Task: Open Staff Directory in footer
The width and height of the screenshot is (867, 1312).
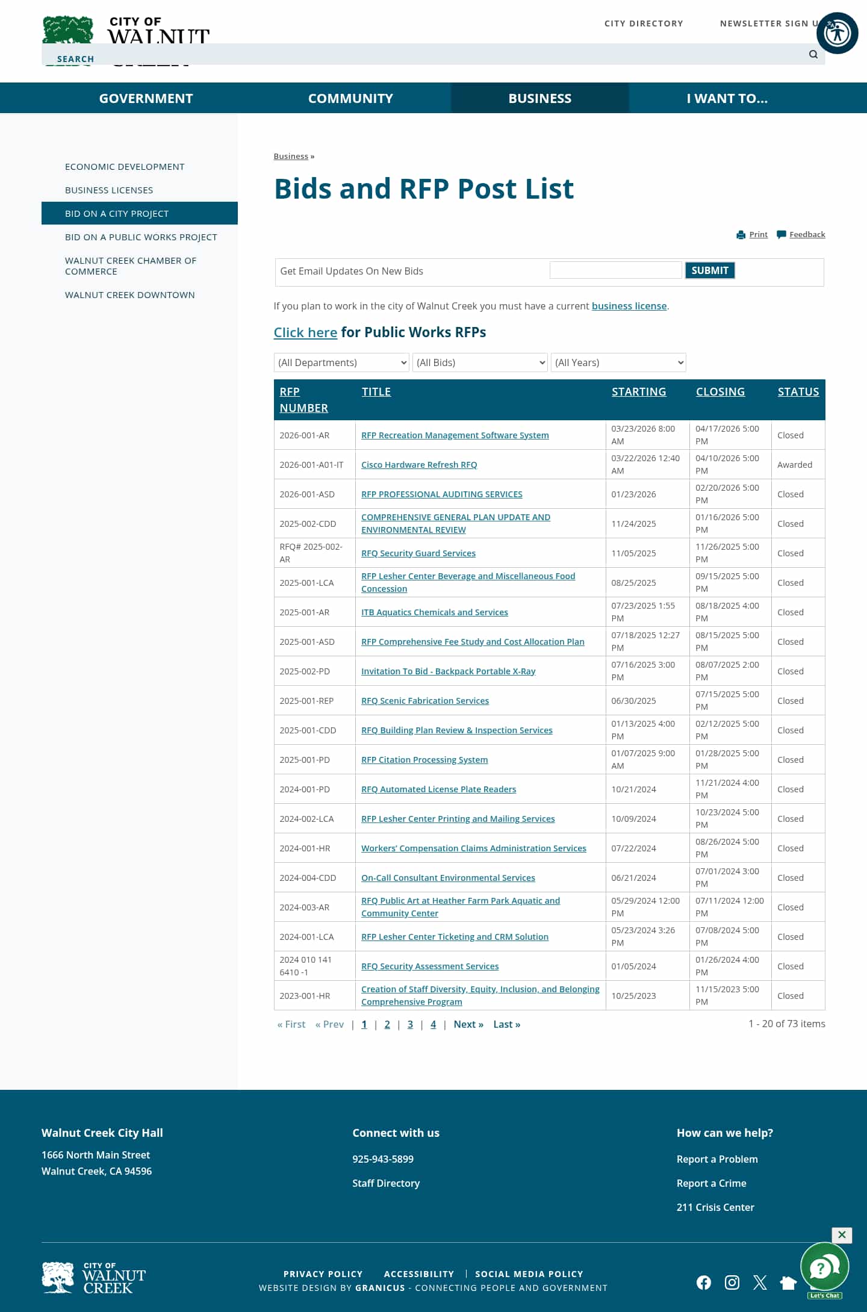Action: tap(386, 1183)
